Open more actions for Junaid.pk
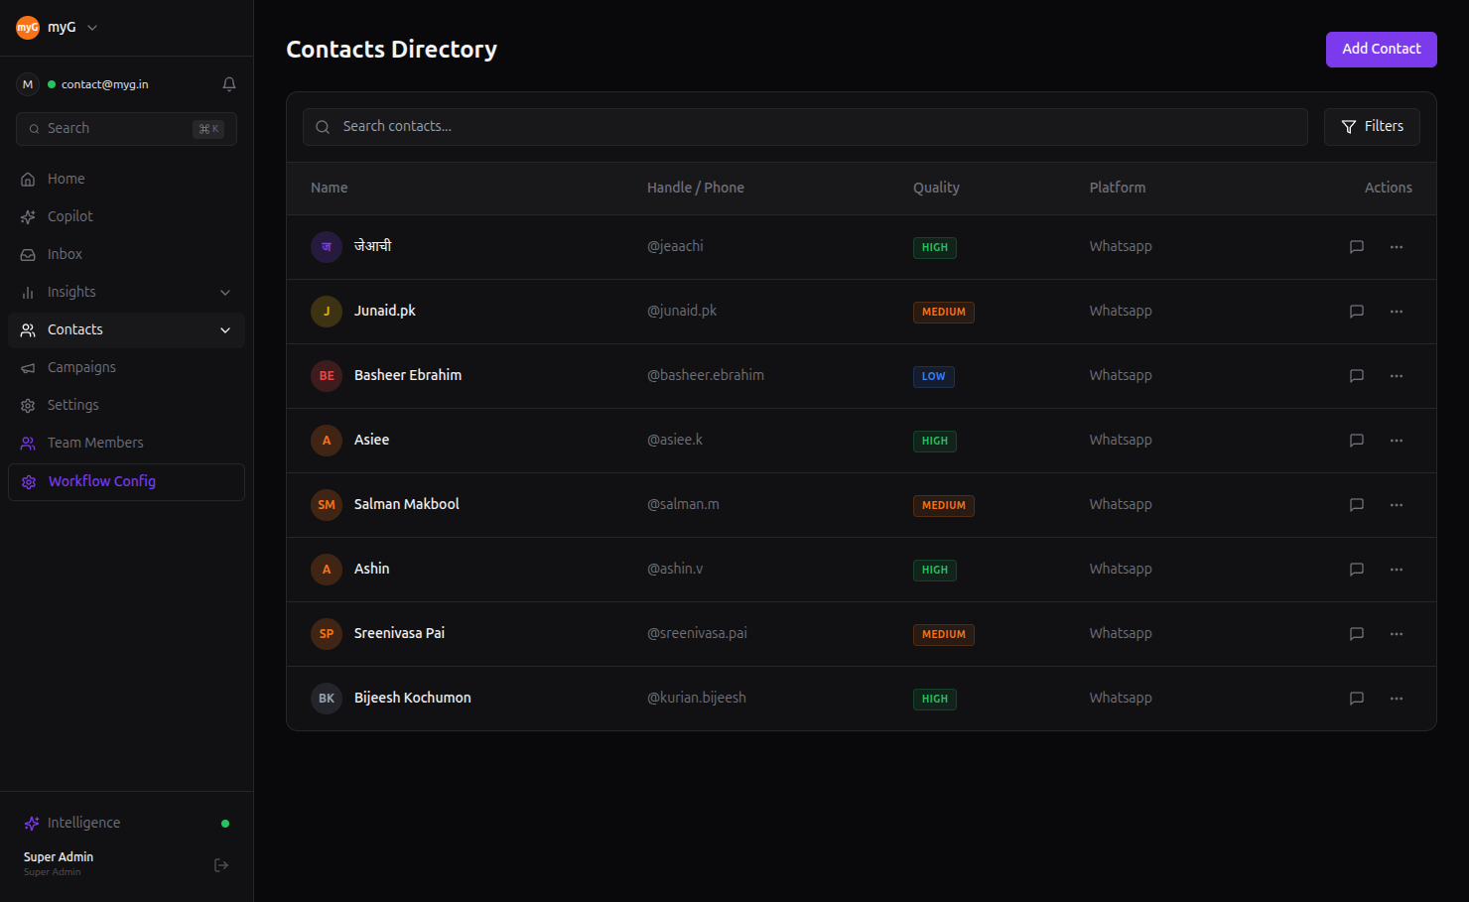The width and height of the screenshot is (1469, 902). 1397,312
